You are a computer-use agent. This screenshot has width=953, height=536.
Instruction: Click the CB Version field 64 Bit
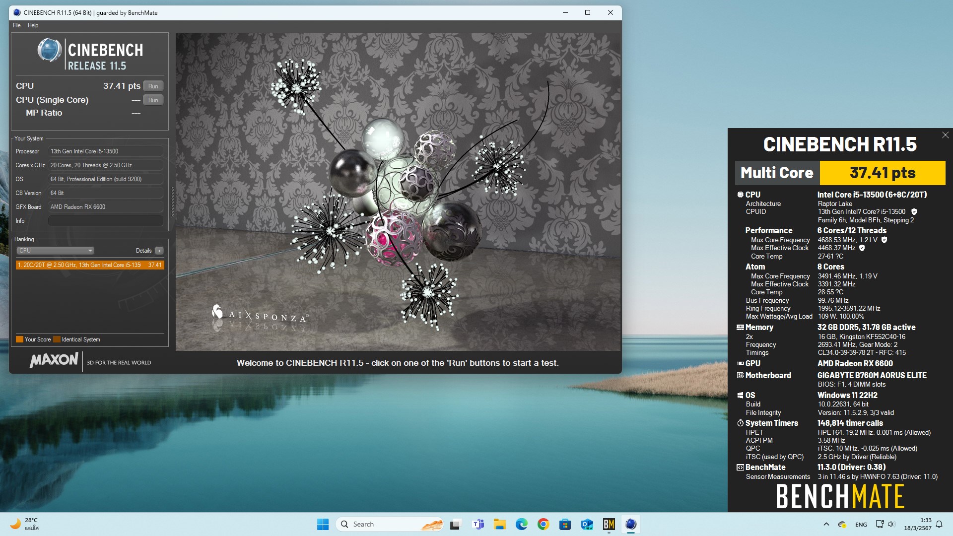106,193
